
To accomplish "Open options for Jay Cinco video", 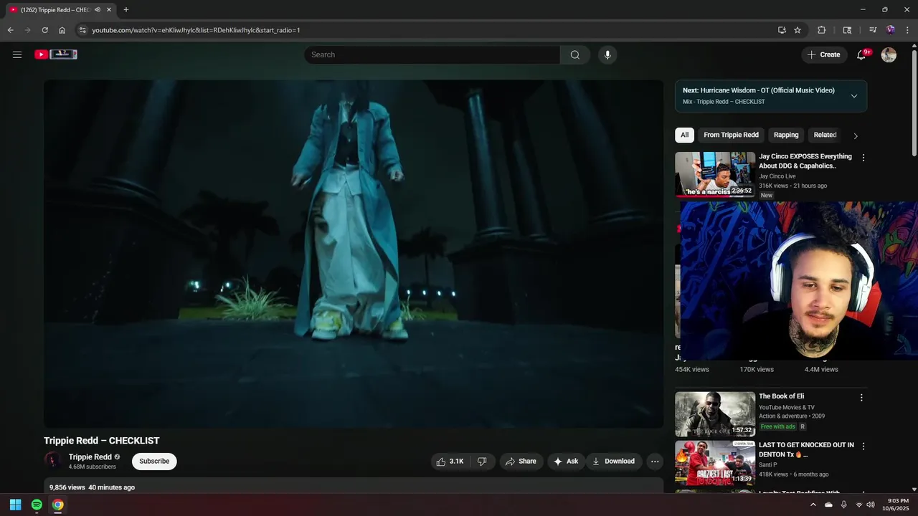I will pos(863,158).
